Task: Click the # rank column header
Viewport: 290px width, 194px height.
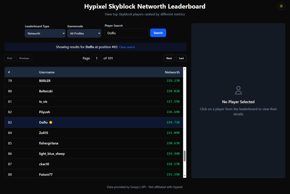Action: pos(9,72)
